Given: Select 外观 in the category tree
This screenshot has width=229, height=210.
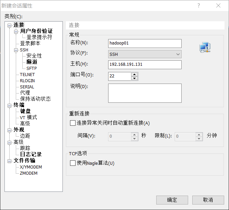Looking at the screenshot, I should 19,130.
